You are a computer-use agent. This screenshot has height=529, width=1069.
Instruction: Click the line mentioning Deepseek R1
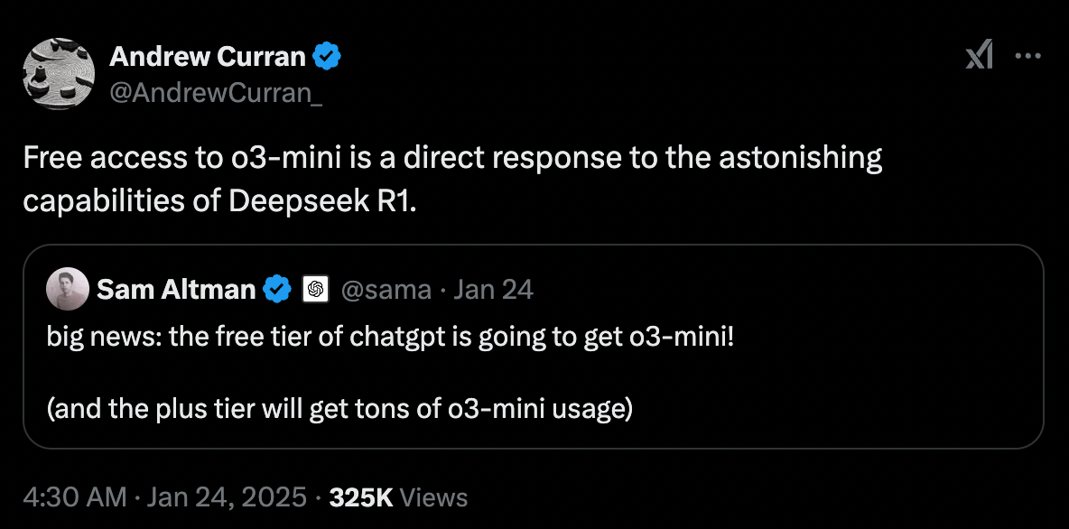(x=218, y=202)
